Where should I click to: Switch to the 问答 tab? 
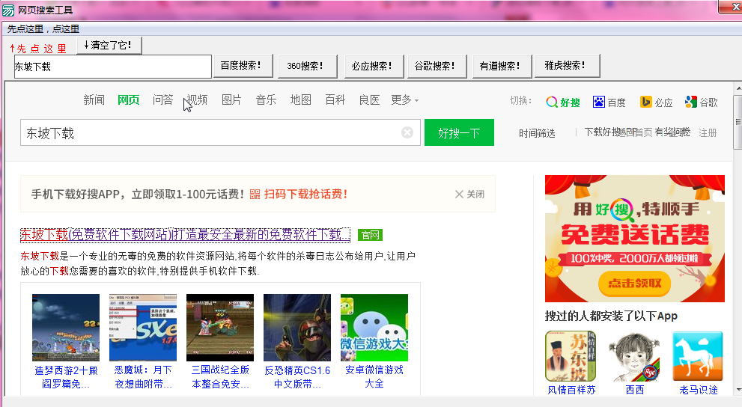tap(162, 100)
